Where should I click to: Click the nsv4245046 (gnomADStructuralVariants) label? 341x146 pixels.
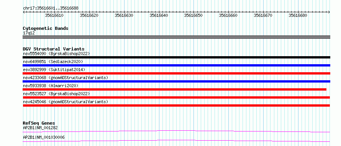[x=66, y=102]
